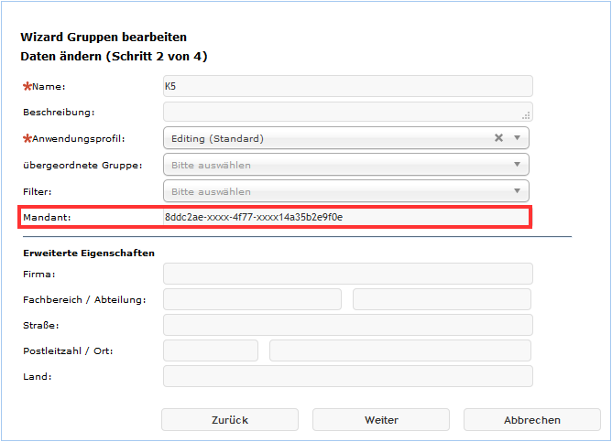Click the Beschreibung field resize handle
The image size is (612, 442).
tap(527, 116)
